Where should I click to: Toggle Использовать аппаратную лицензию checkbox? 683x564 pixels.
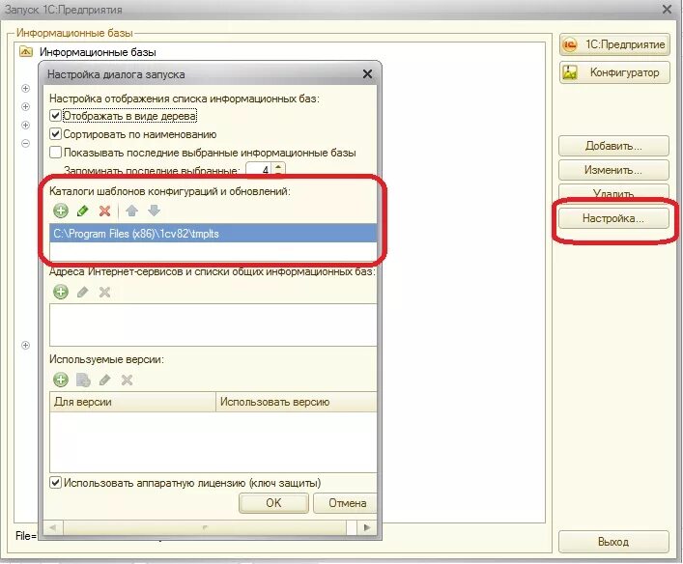pyautogui.click(x=55, y=483)
